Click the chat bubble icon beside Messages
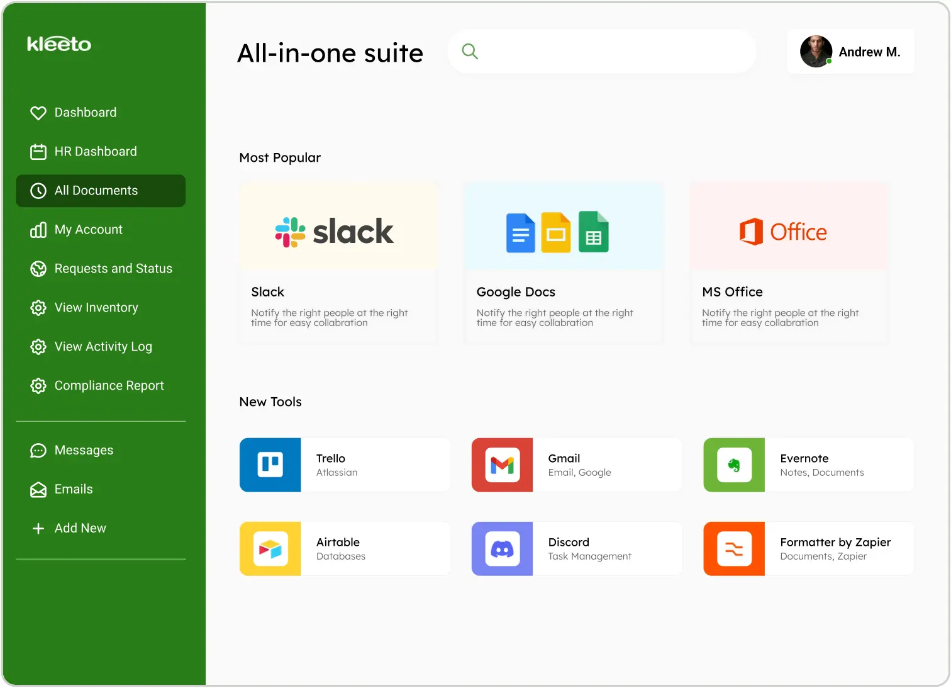Screen dimensions: 951x688 tap(38, 451)
